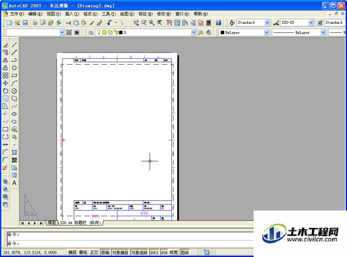Viewport: 347px width, 257px height.
Task: Open the 文件(F) menu
Action: pyautogui.click(x=17, y=14)
